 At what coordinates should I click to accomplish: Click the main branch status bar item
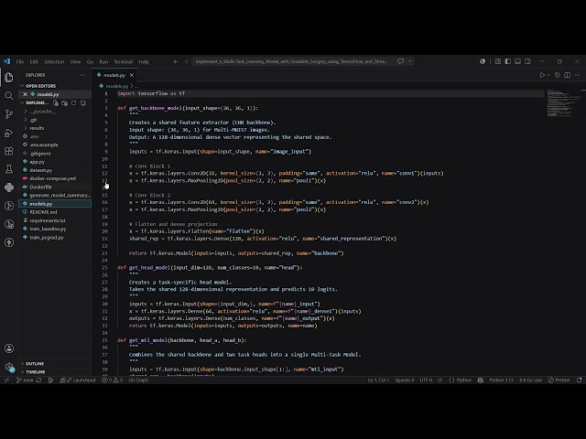pos(25,380)
